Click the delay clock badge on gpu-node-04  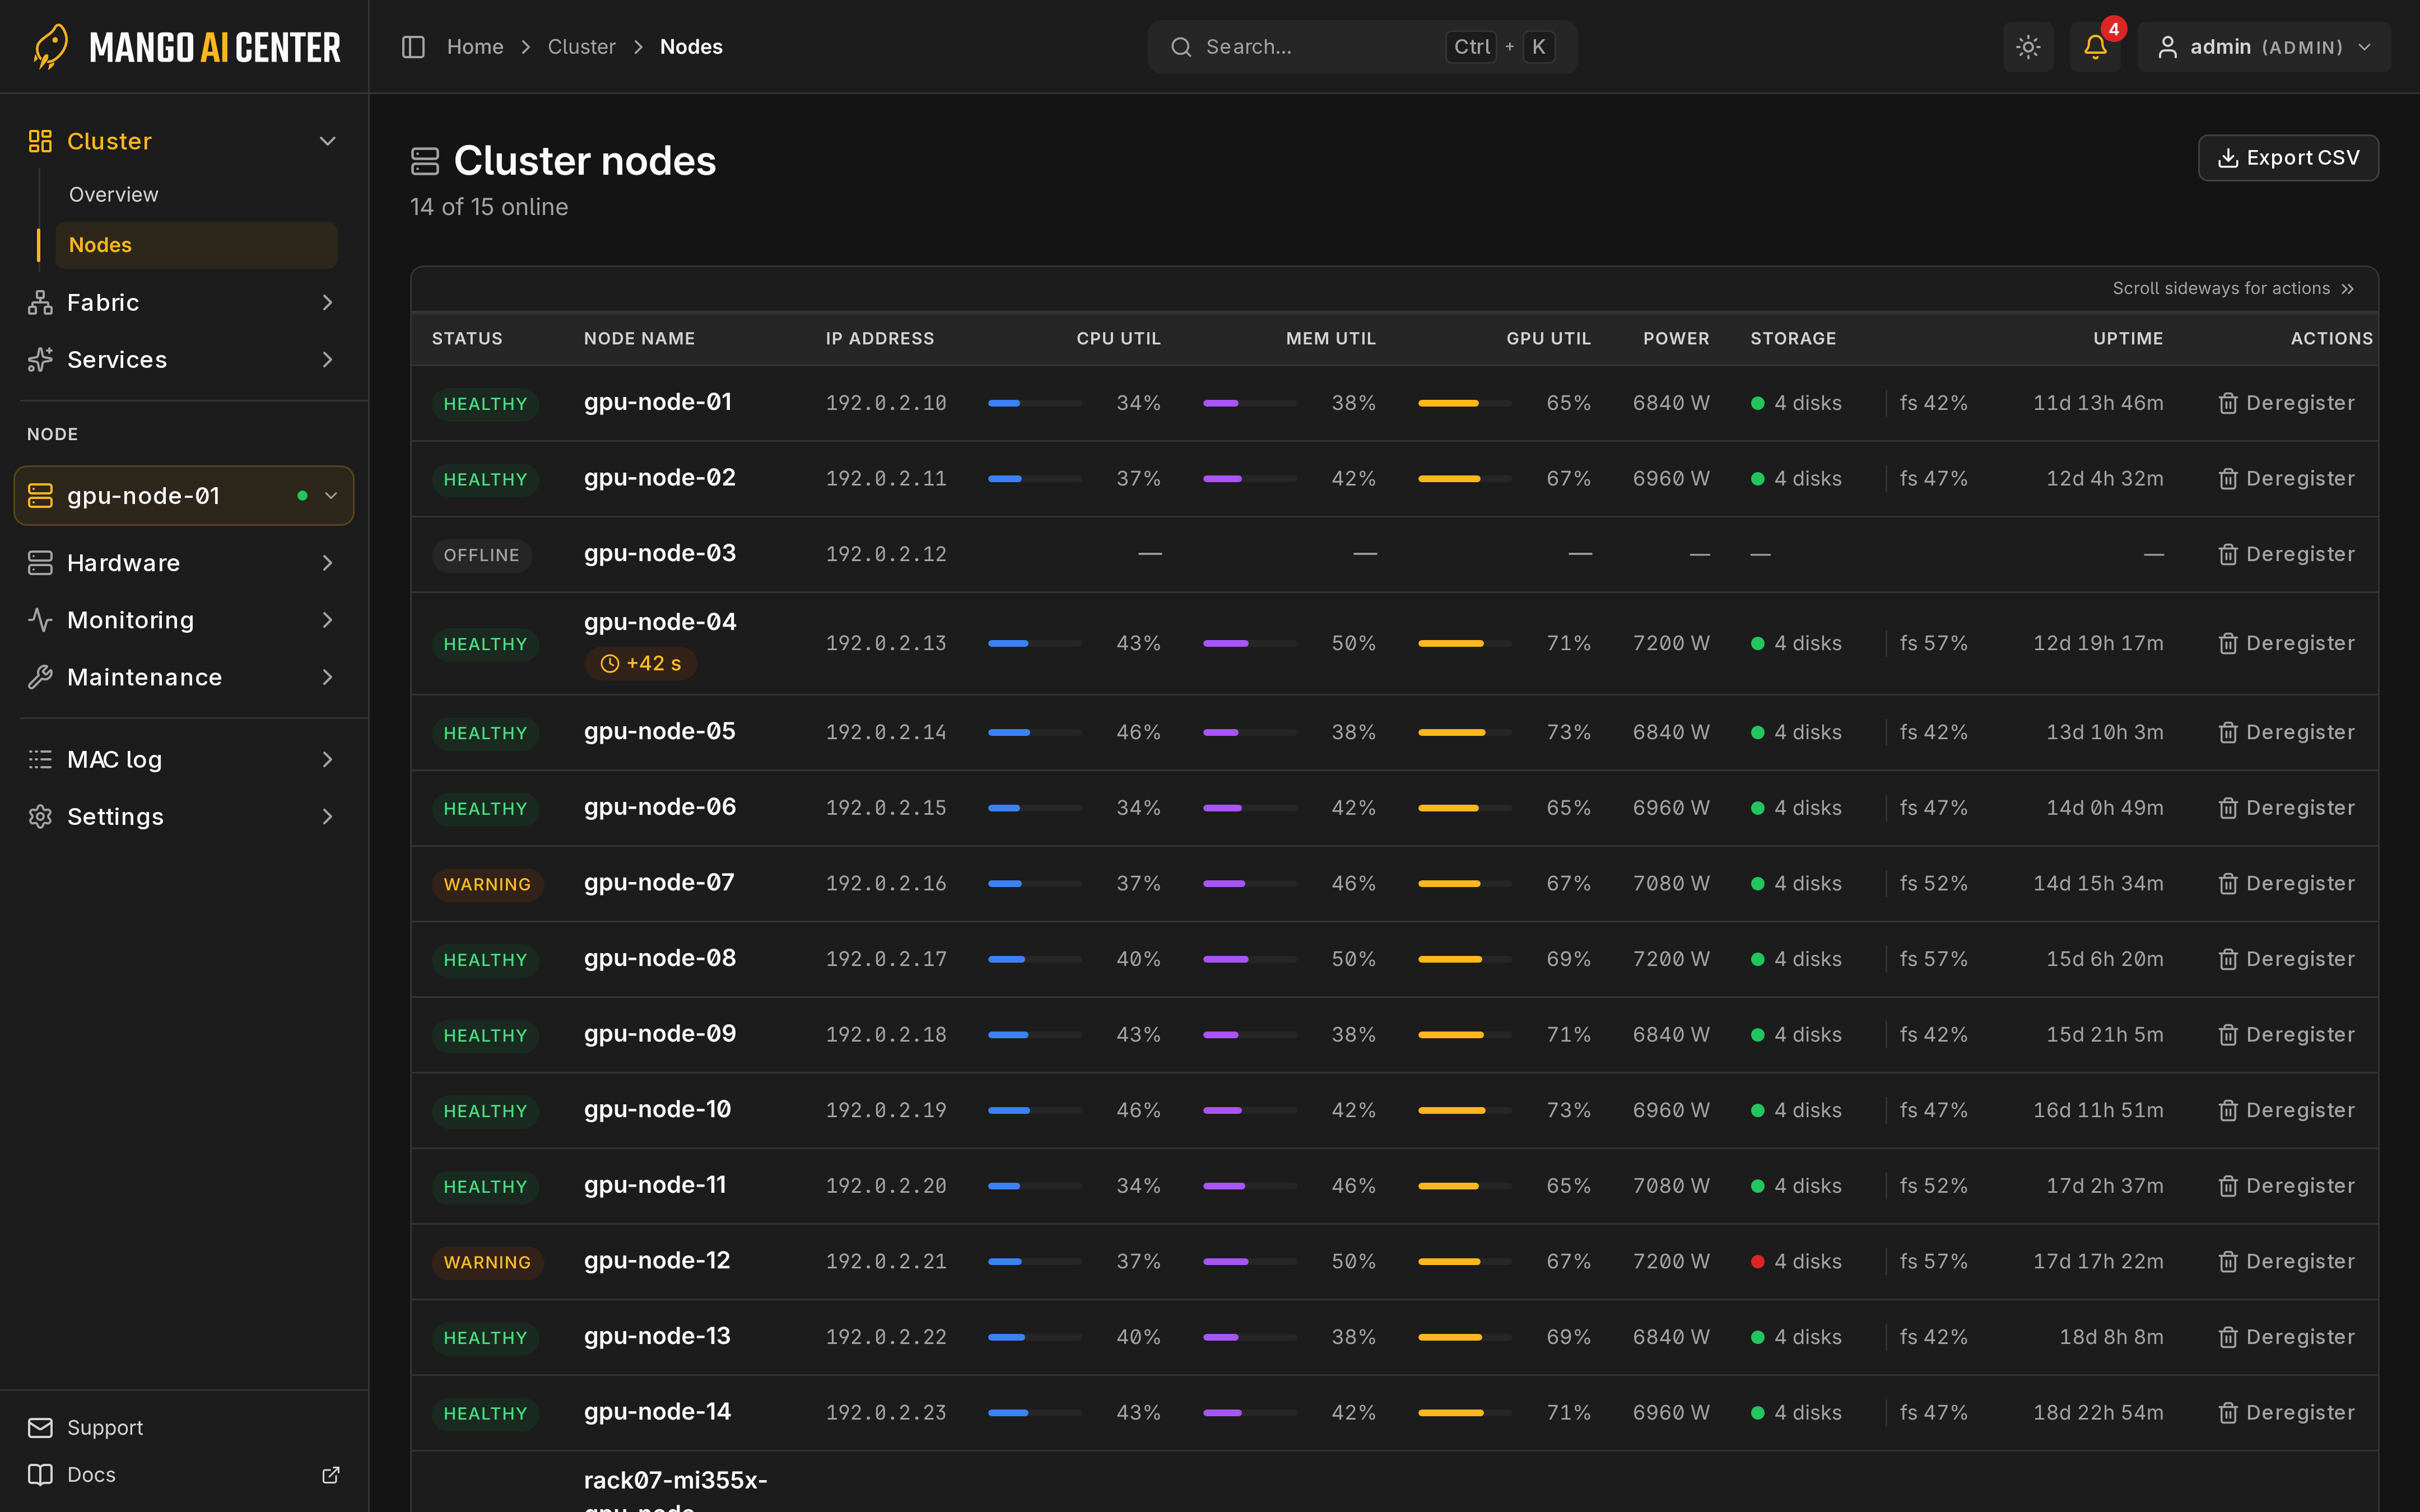(641, 663)
